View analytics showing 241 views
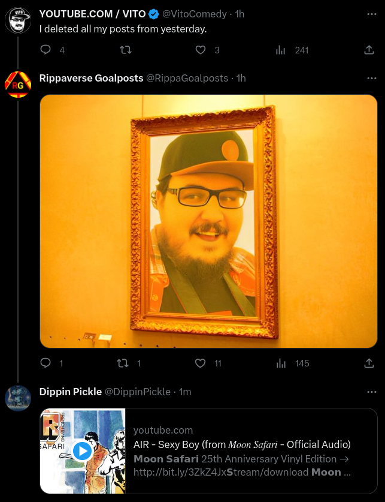The image size is (385, 502). (x=292, y=50)
